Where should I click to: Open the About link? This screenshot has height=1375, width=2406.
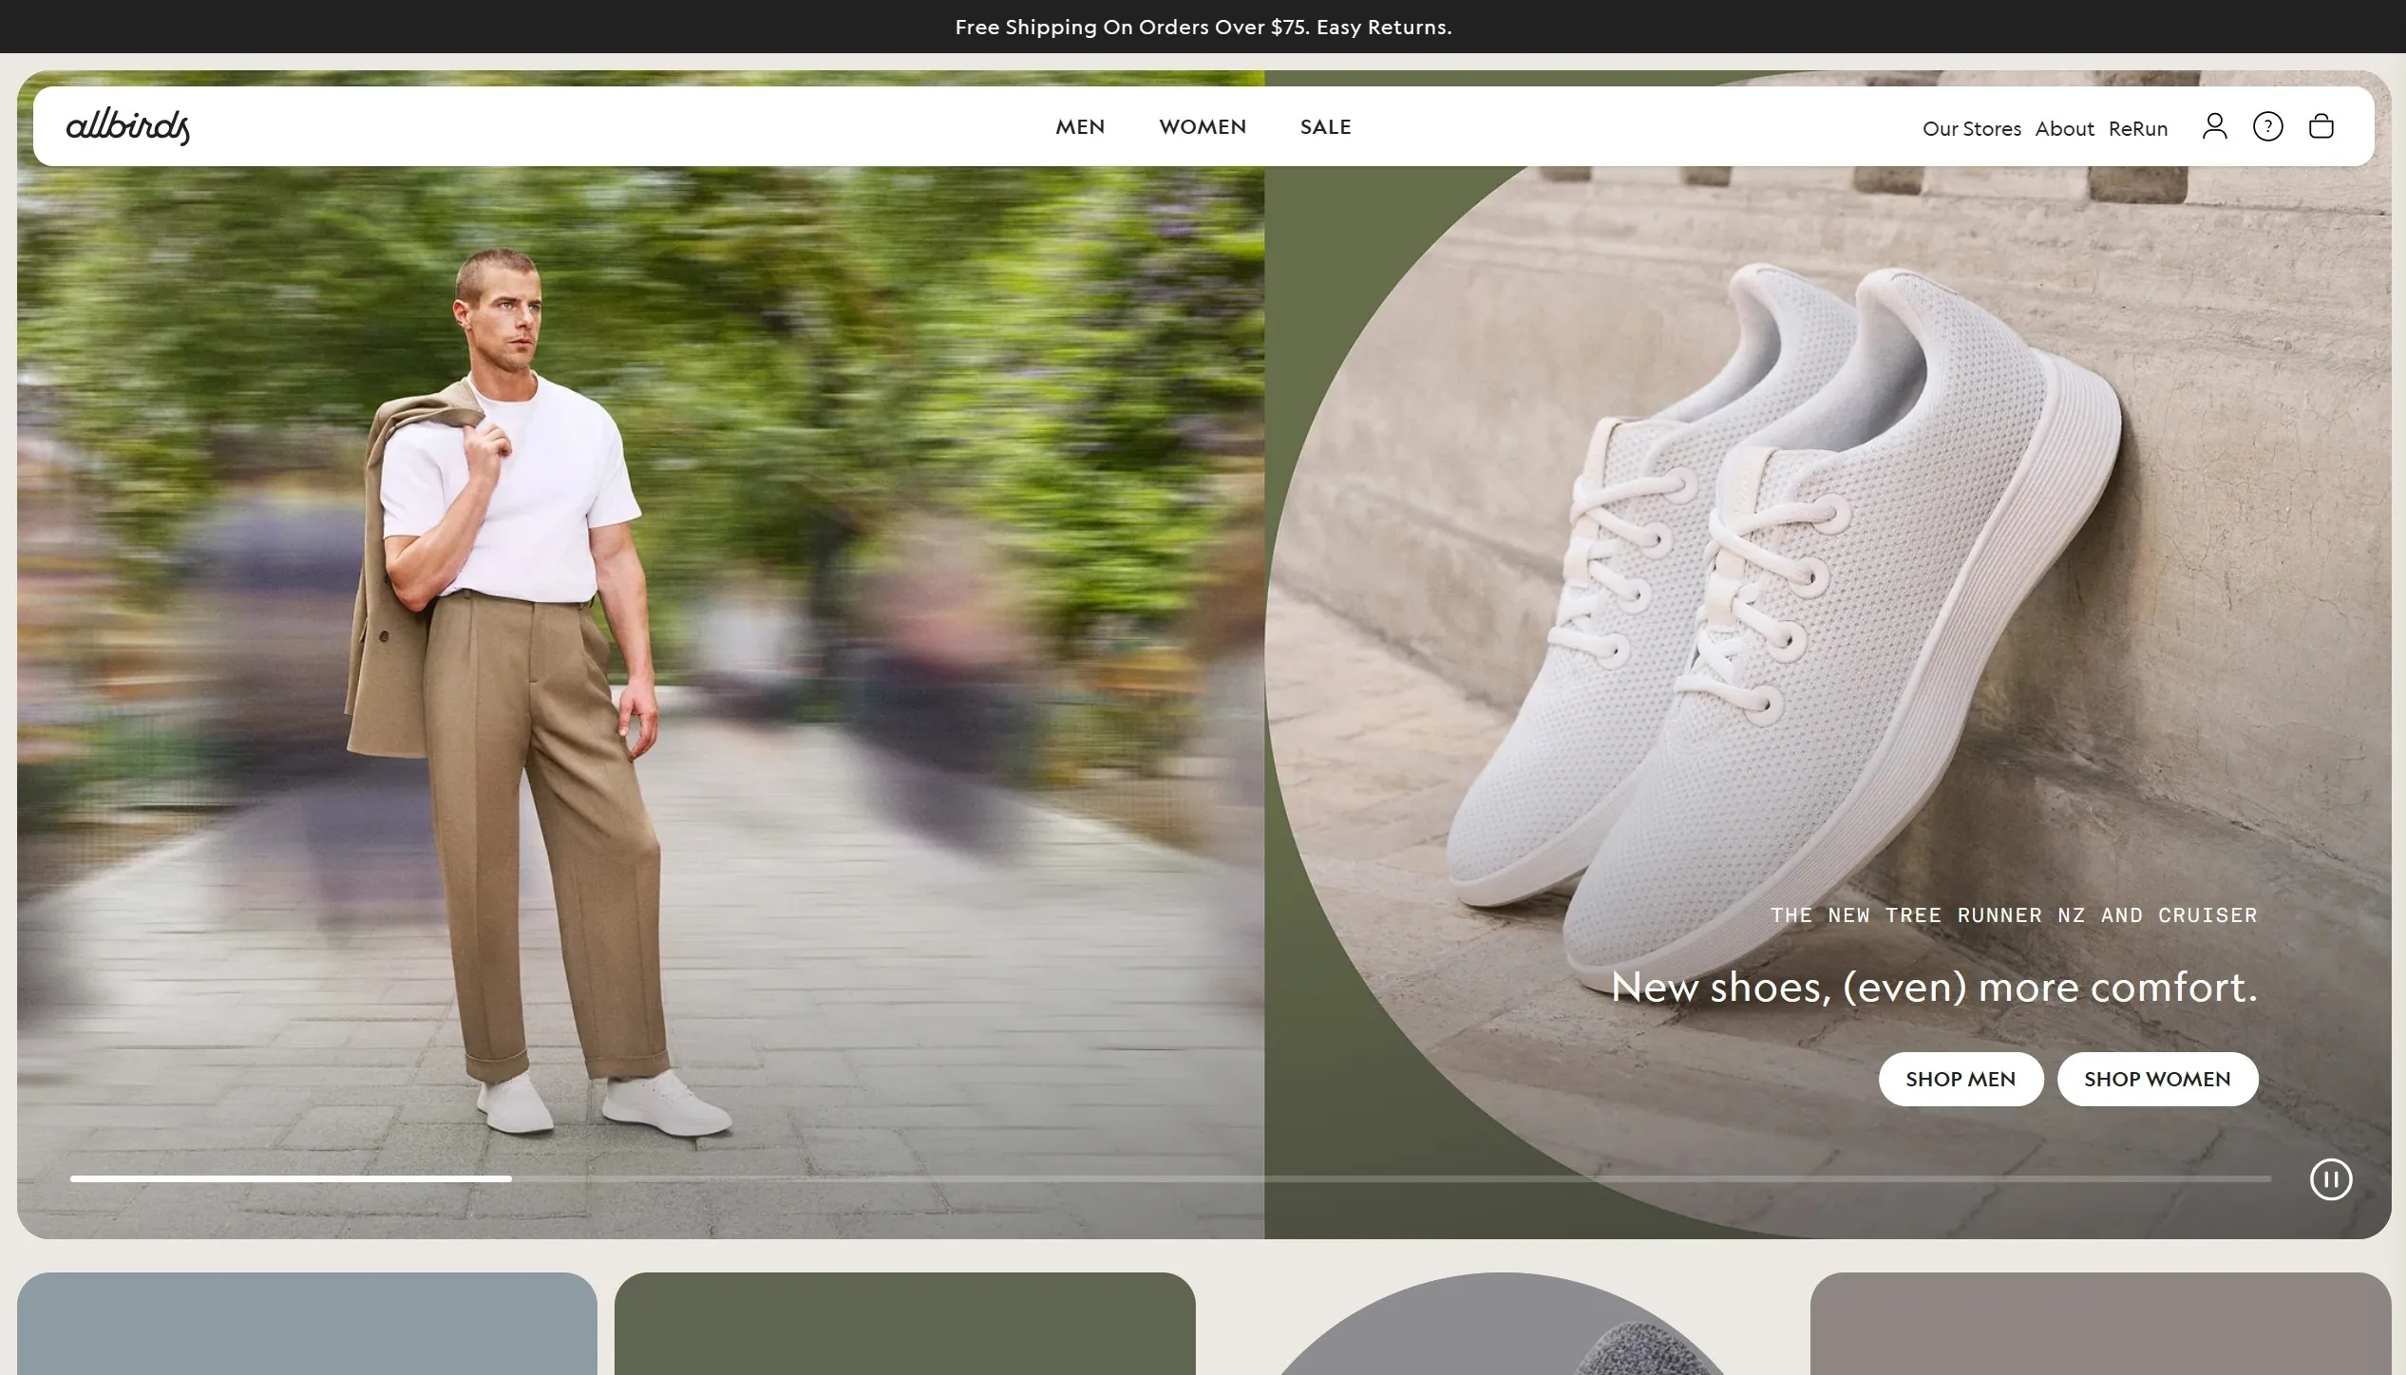(2064, 128)
